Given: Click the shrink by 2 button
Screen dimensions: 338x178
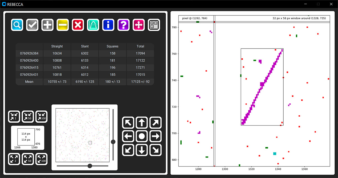Looking at the screenshot, I should coord(14,117).
